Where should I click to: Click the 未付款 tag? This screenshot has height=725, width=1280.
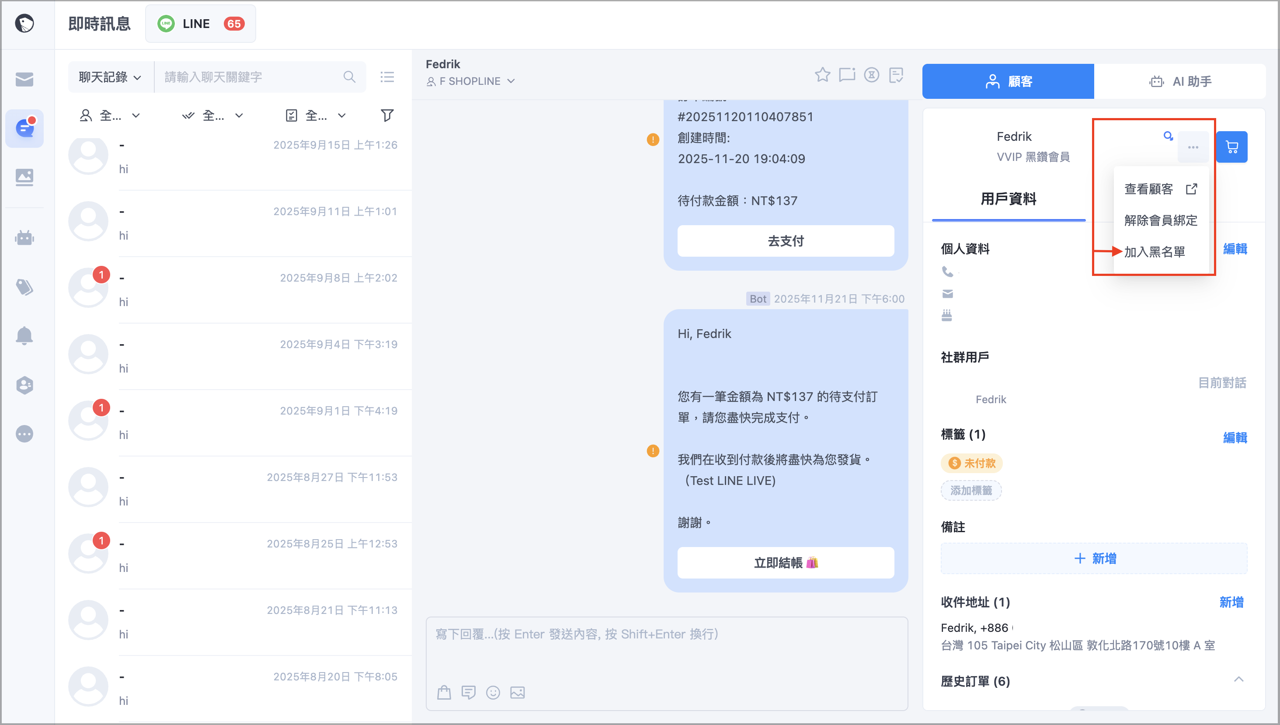coord(971,463)
